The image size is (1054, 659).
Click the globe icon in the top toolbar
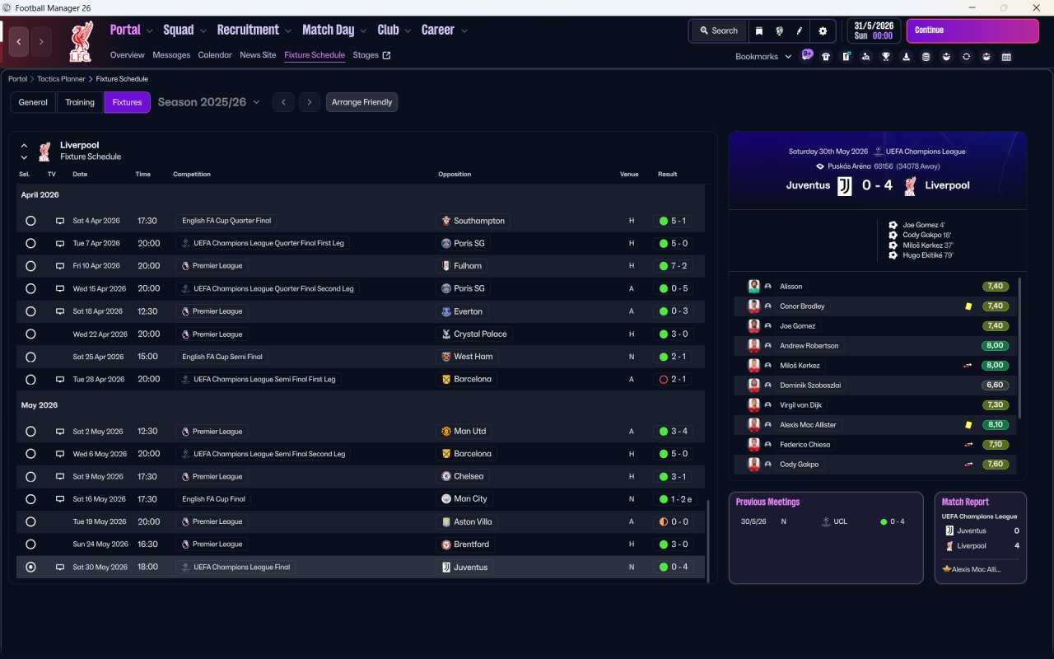[x=779, y=30]
